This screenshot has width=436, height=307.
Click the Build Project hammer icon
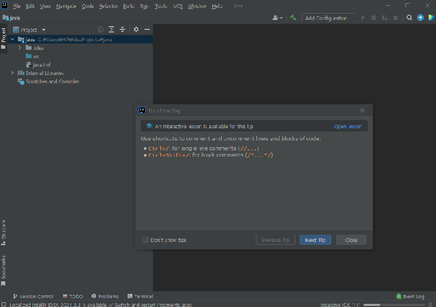[293, 18]
